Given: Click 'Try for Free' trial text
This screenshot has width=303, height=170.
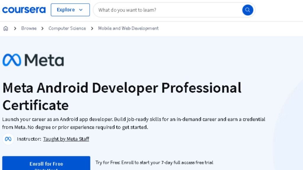Looking at the screenshot, I should tap(154, 163).
